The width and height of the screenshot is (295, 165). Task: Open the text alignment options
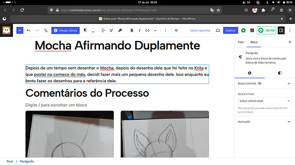103,30
